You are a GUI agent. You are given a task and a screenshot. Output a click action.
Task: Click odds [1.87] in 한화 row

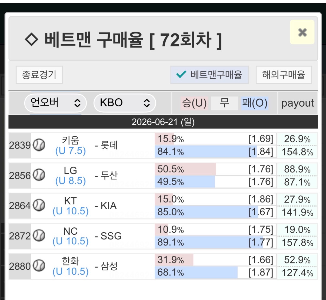[x=261, y=272]
